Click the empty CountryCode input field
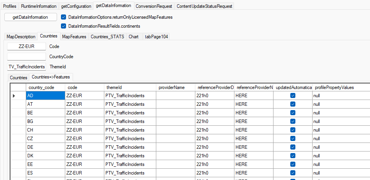The width and height of the screenshot is (370, 180). click(27, 57)
